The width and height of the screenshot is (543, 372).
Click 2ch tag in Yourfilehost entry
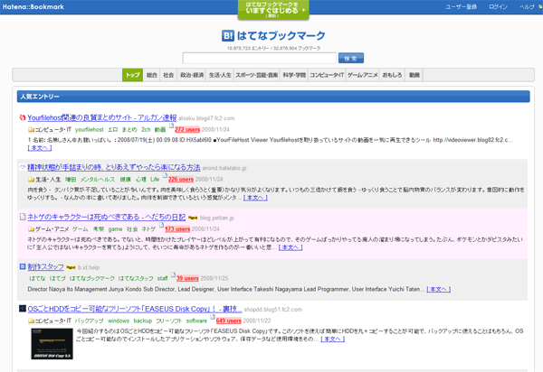(x=146, y=130)
